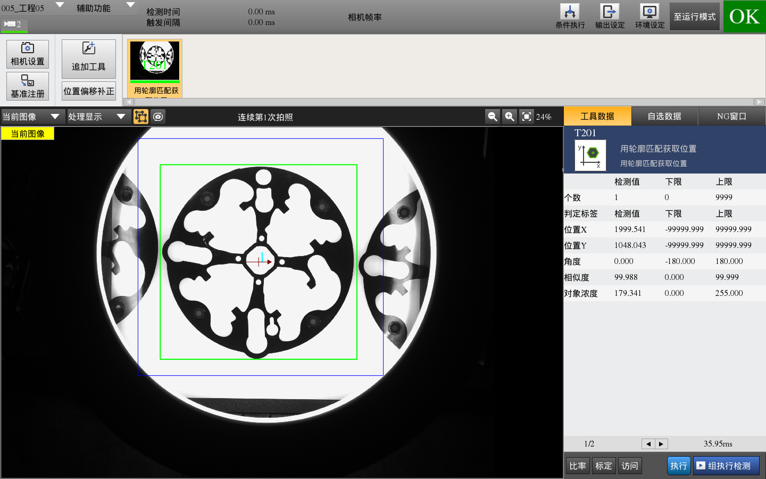The image size is (766, 479).
Task: Switch to the 自选数据 tab
Action: pos(664,116)
